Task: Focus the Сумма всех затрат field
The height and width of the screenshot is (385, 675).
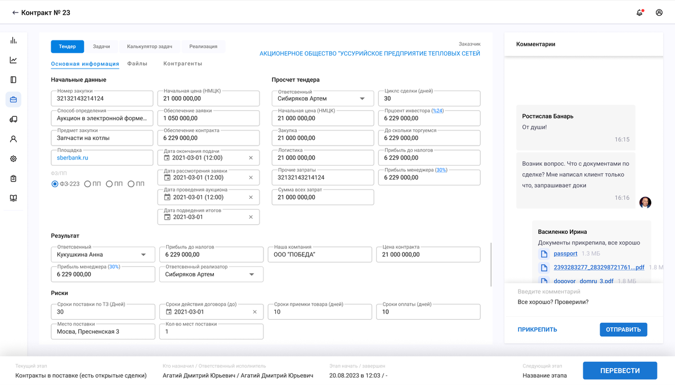Action: tap(323, 197)
